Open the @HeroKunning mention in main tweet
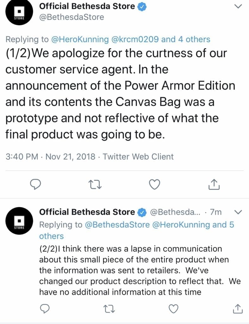This screenshot has height=324, width=249. 79,39
